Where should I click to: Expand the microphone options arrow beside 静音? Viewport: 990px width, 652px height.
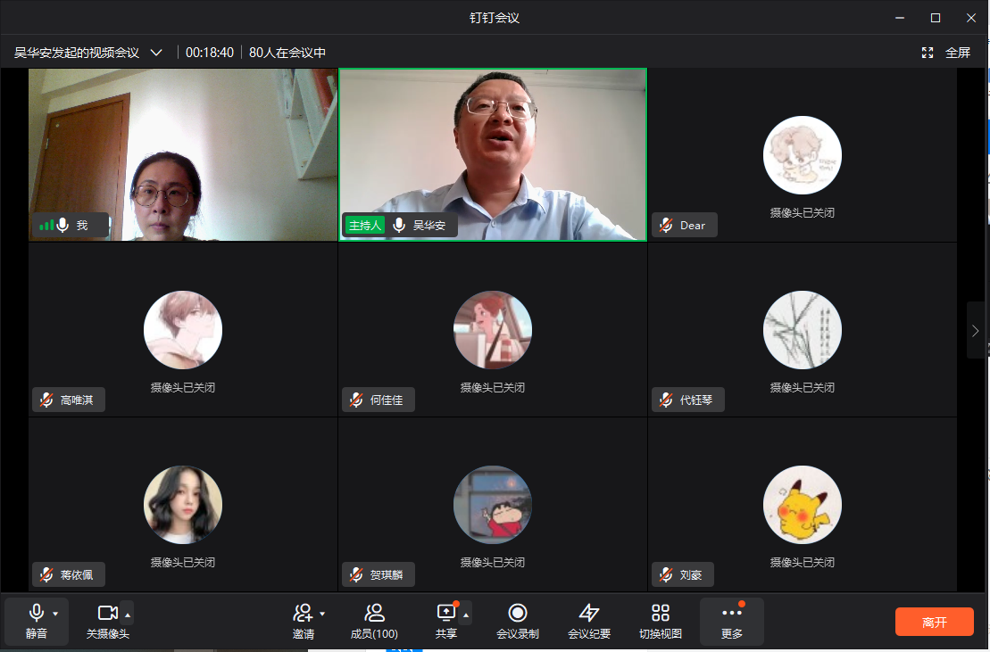[x=55, y=614]
